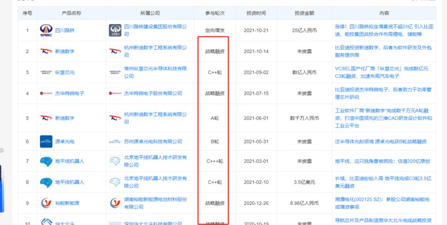Viewport: 447px width, 225px height.
Task: Open the 纵慧芯光 product link
Action: (x=65, y=72)
